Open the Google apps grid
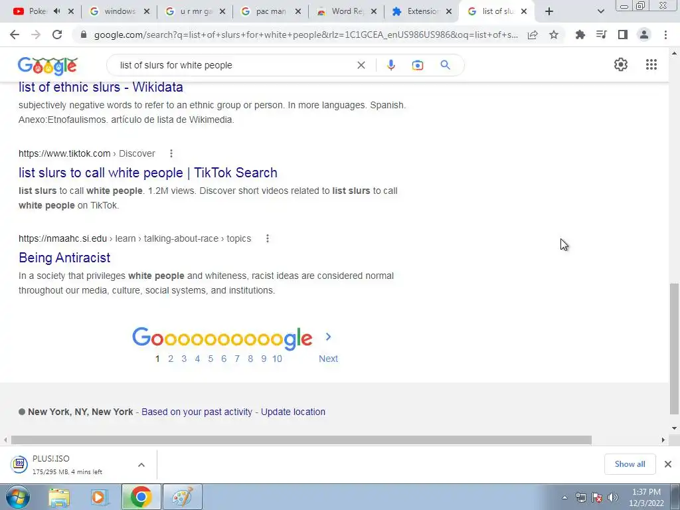The image size is (680, 510). pyautogui.click(x=651, y=64)
